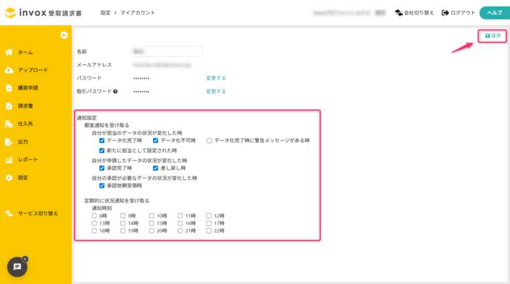Click the 設定 gear icon
The image size is (510, 284).
coord(9,178)
